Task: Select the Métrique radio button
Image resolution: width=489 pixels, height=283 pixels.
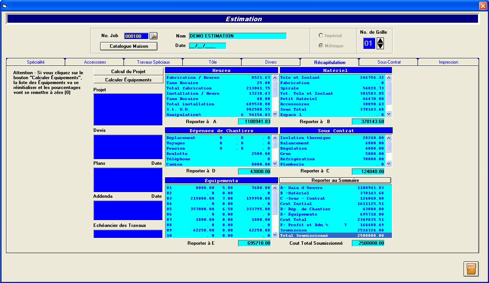Action: coord(321,46)
